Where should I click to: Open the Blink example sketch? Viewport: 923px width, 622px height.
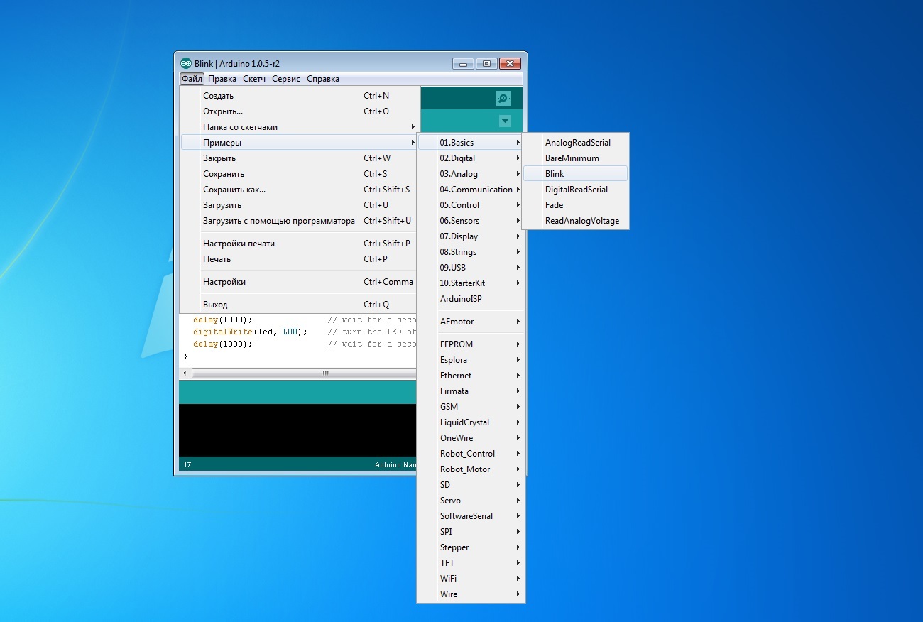click(575, 174)
